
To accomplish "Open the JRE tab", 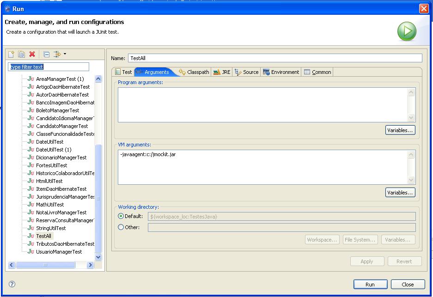I will tap(222, 72).
